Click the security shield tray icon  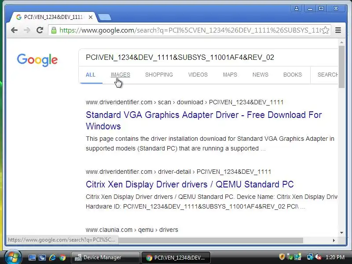click(282, 257)
